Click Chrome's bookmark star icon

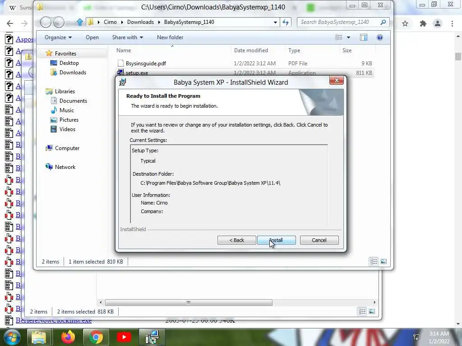pos(405,23)
